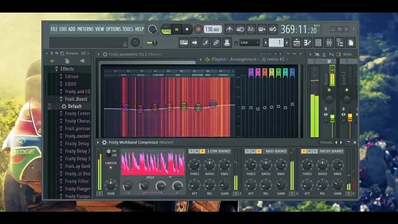The image size is (398, 224).
Task: Click the mixer download arrow icon
Action: pos(324,54)
